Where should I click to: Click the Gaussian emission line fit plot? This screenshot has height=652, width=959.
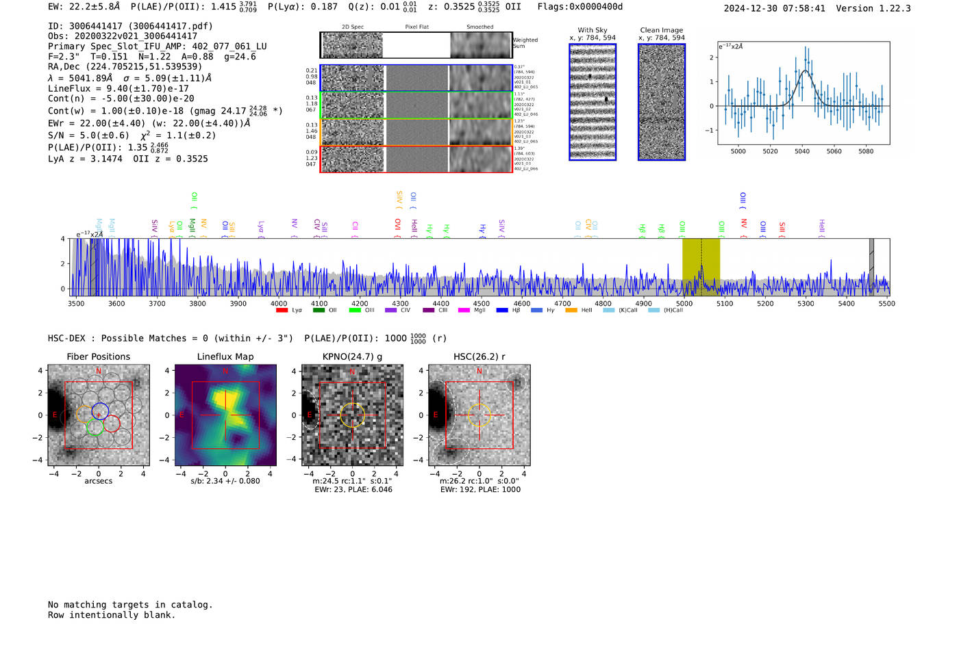pyautogui.click(x=804, y=93)
